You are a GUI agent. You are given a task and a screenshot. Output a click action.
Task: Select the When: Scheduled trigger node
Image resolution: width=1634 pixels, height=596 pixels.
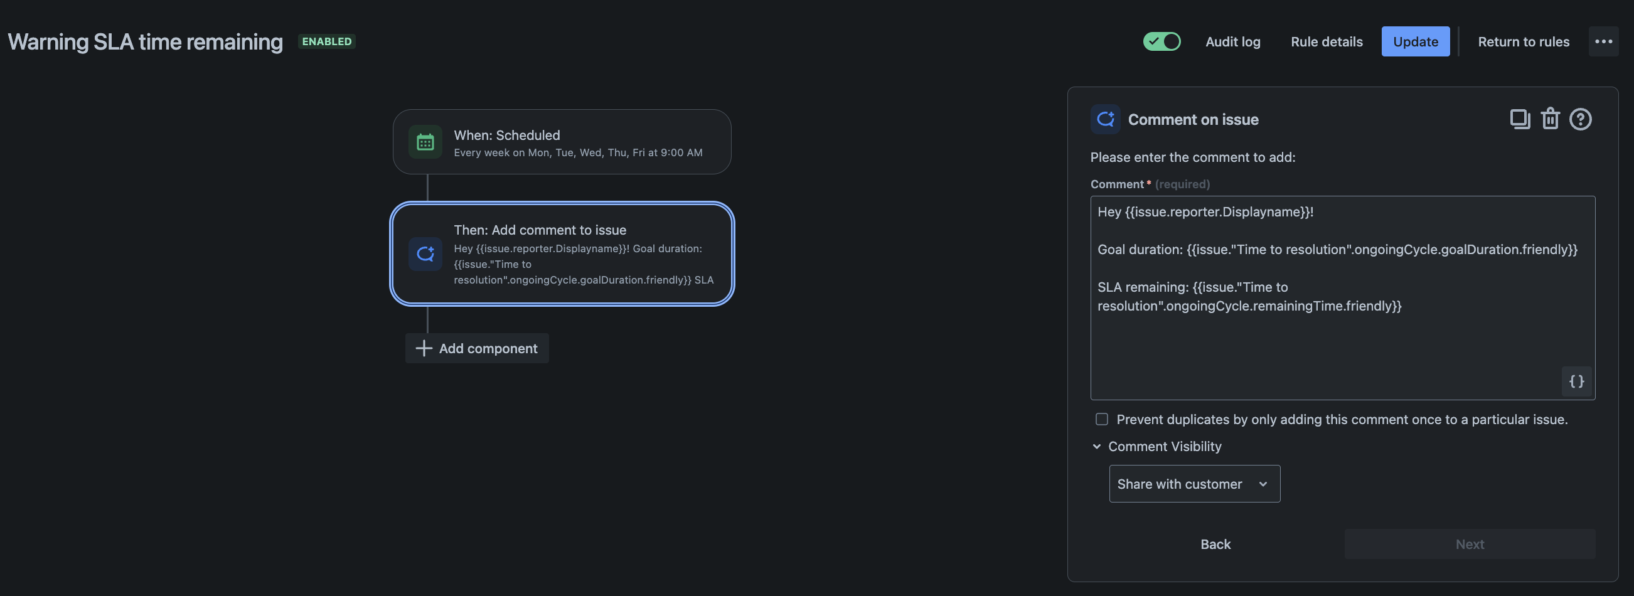click(x=562, y=142)
